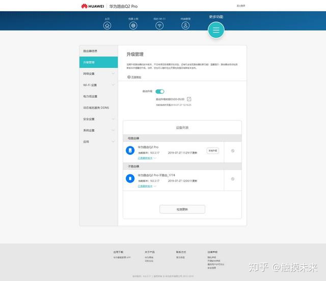The height and width of the screenshot is (281, 326).
Task: Open the device management person icon
Action: [185, 25]
